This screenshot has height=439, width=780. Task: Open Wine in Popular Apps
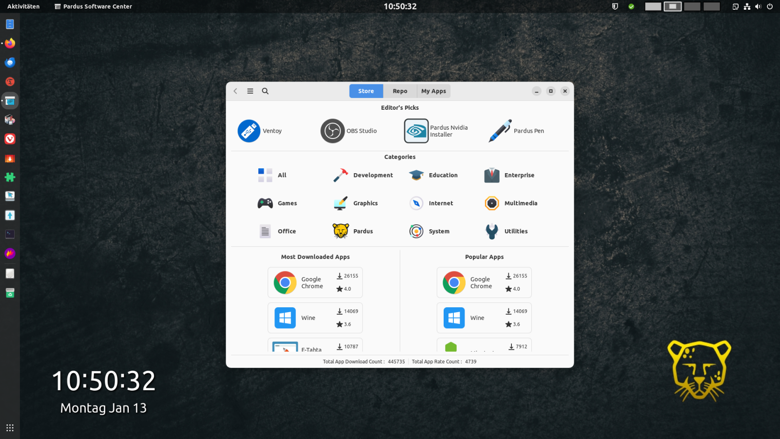[x=484, y=318]
